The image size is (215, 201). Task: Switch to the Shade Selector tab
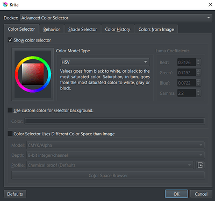tap(82, 30)
